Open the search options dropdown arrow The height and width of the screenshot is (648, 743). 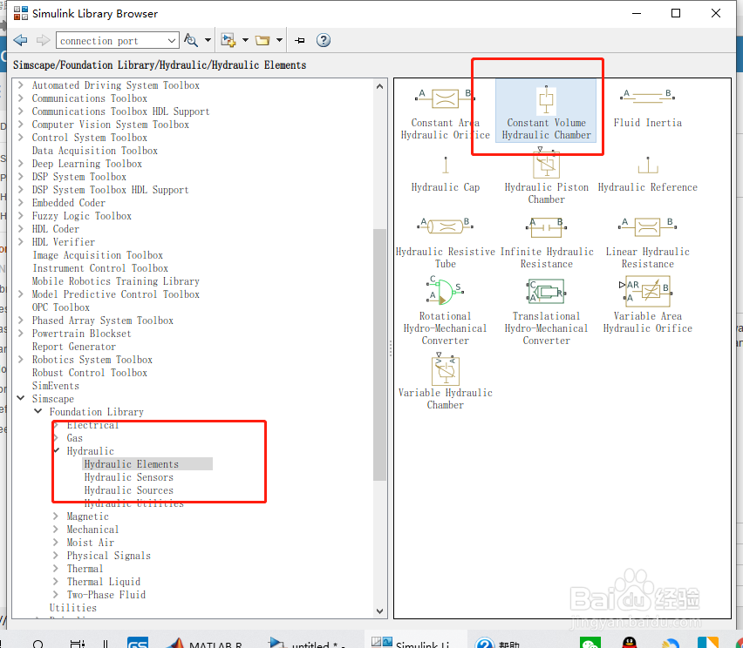coord(208,40)
